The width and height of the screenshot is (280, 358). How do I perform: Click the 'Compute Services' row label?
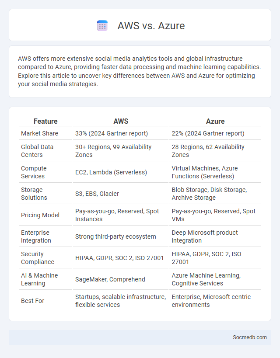pyautogui.click(x=34, y=172)
